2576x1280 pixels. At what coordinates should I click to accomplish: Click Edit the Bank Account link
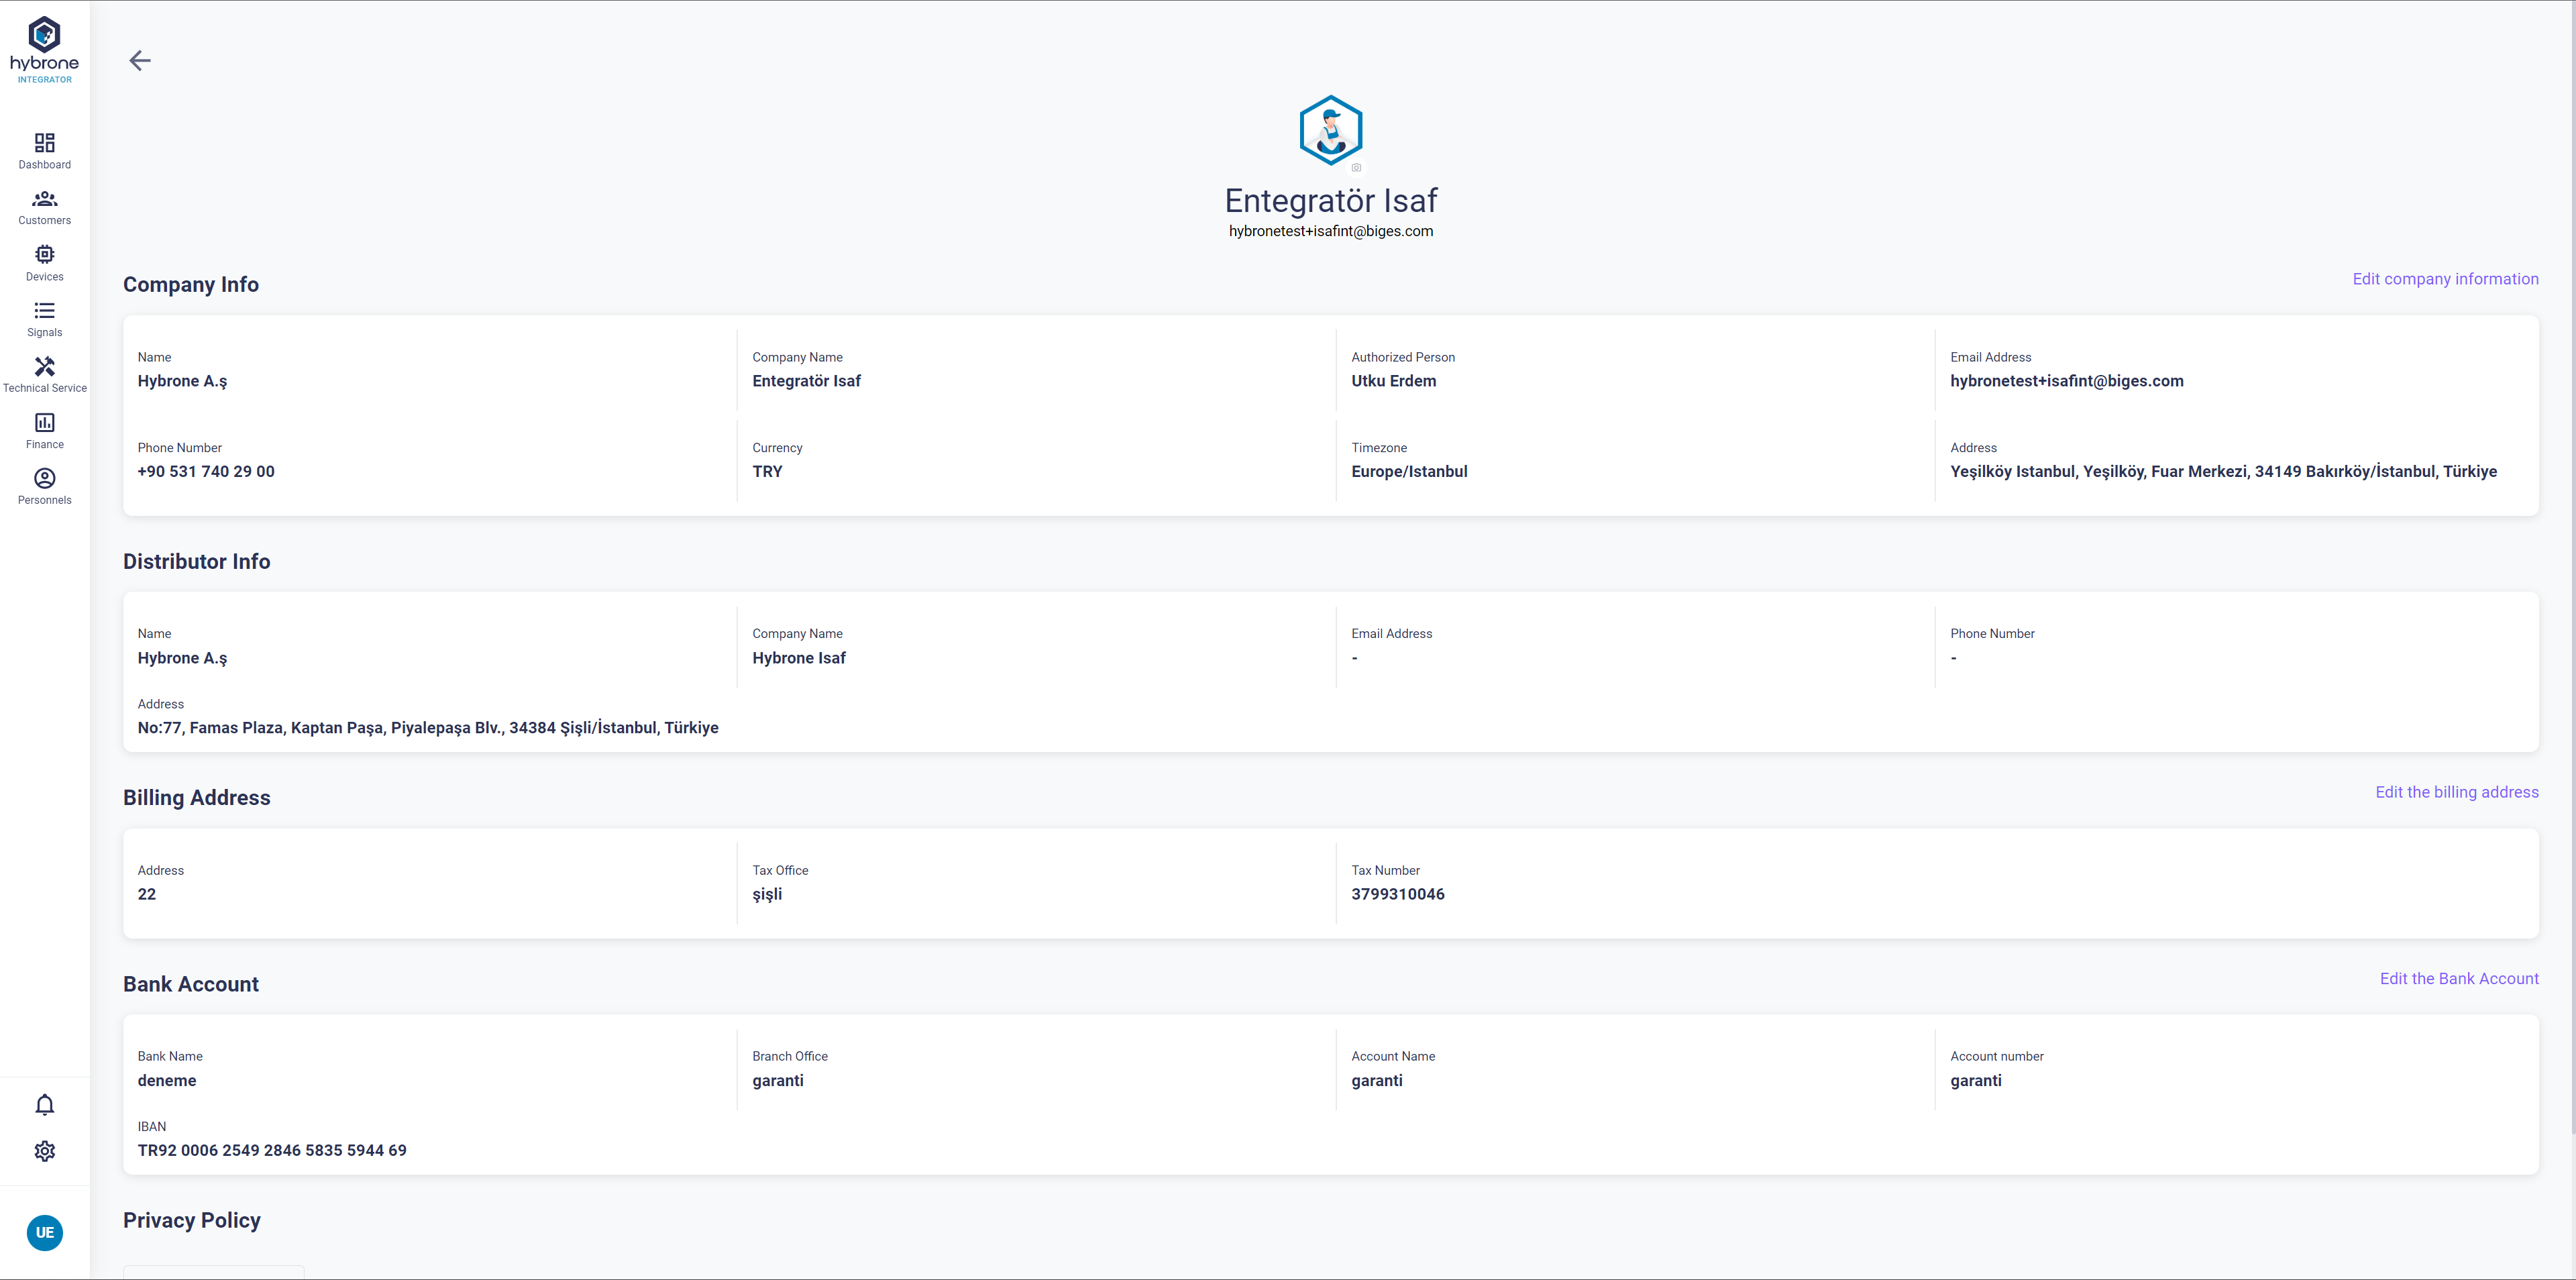(x=2458, y=979)
